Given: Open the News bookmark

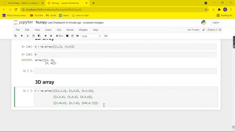Looking at the screenshot, I should (64, 15).
